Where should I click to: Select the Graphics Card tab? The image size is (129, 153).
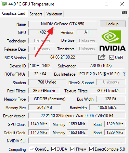14,13
